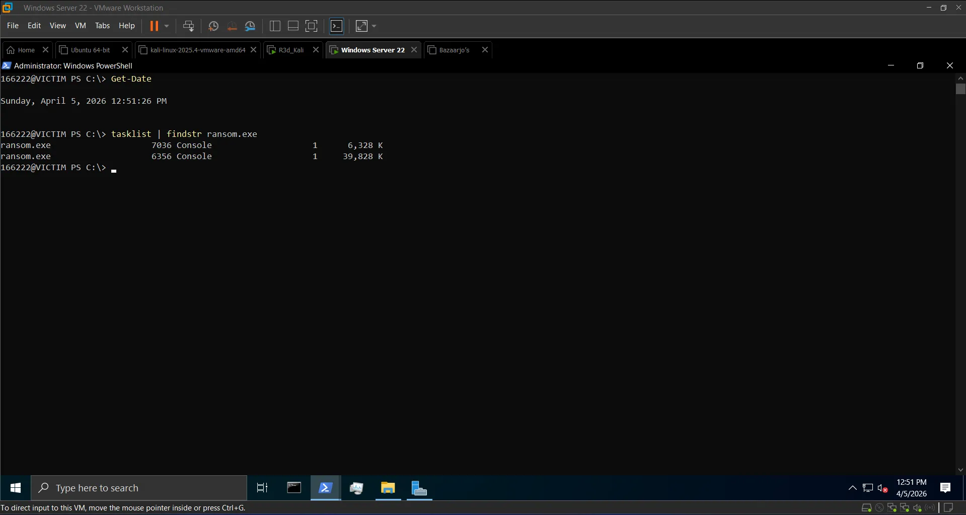This screenshot has width=966, height=515.
Task: Open File Explorer from the taskbar
Action: (388, 488)
